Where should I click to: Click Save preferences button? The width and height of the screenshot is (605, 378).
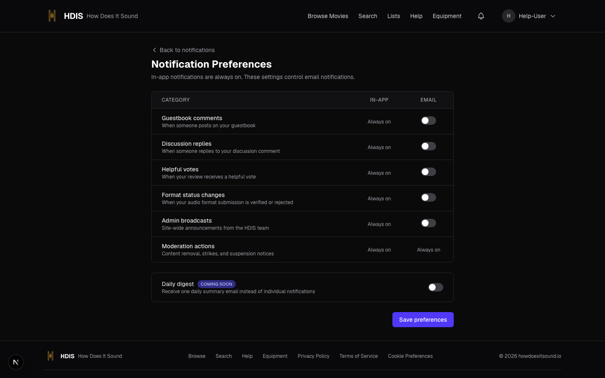pos(423,320)
